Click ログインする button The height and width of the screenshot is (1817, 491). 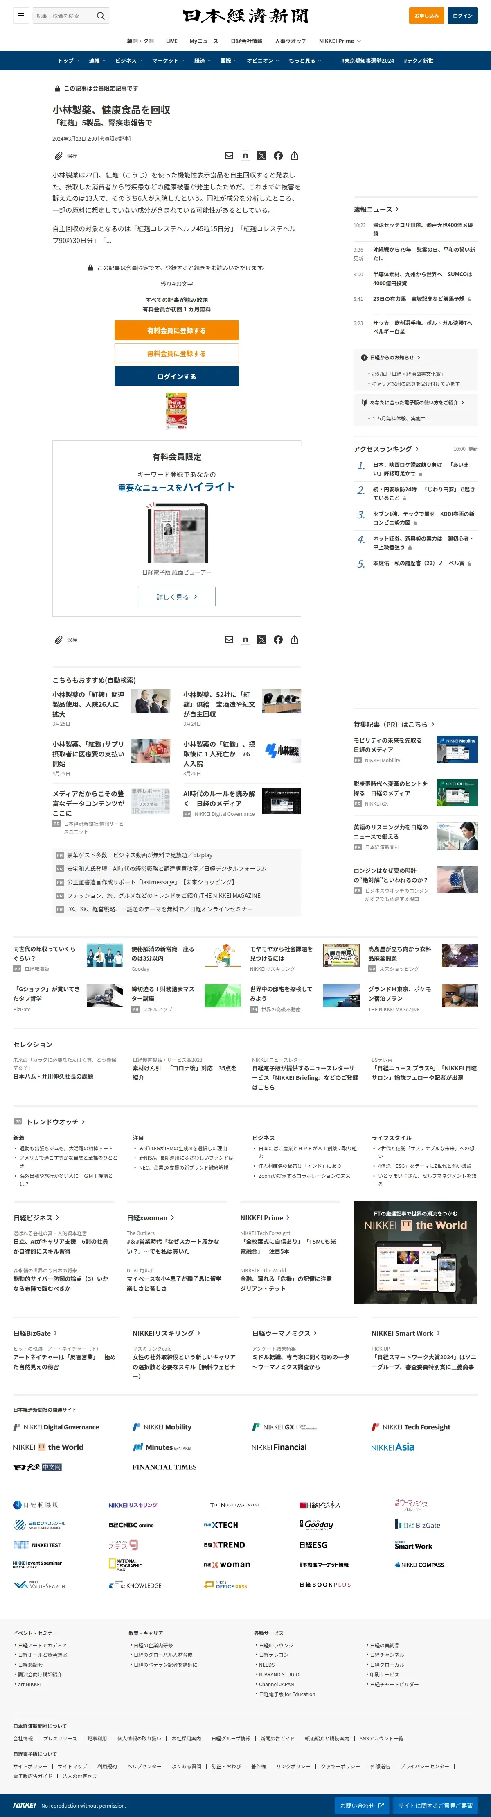[177, 377]
